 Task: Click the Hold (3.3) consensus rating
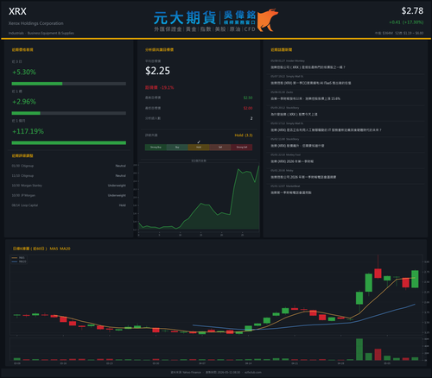244,135
